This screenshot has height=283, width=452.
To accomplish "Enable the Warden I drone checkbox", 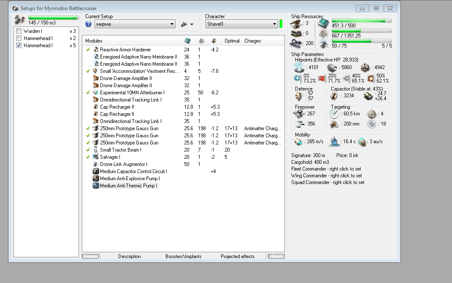I will coord(19,31).
